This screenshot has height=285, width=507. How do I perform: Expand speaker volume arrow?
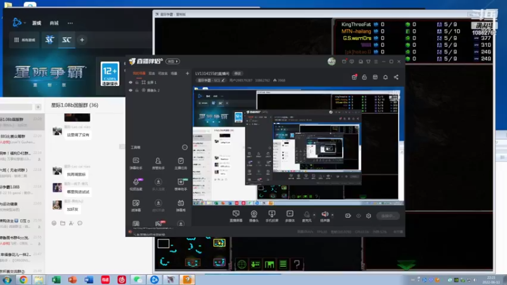[332, 215]
